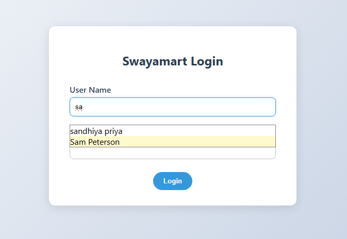This screenshot has height=239, width=347.
Task: Focus the field hidden beneath the suggestion list
Action: 172,153
